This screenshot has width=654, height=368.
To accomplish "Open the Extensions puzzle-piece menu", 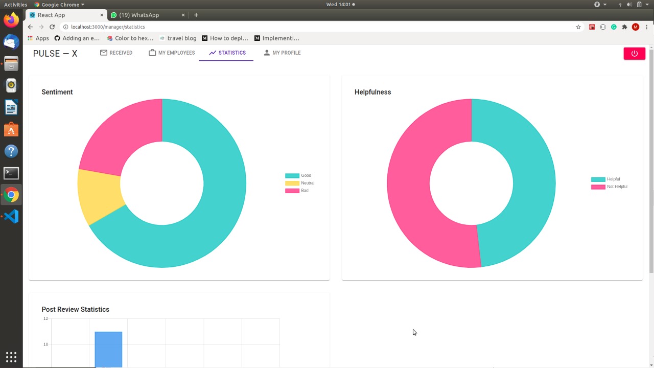I will [624, 27].
